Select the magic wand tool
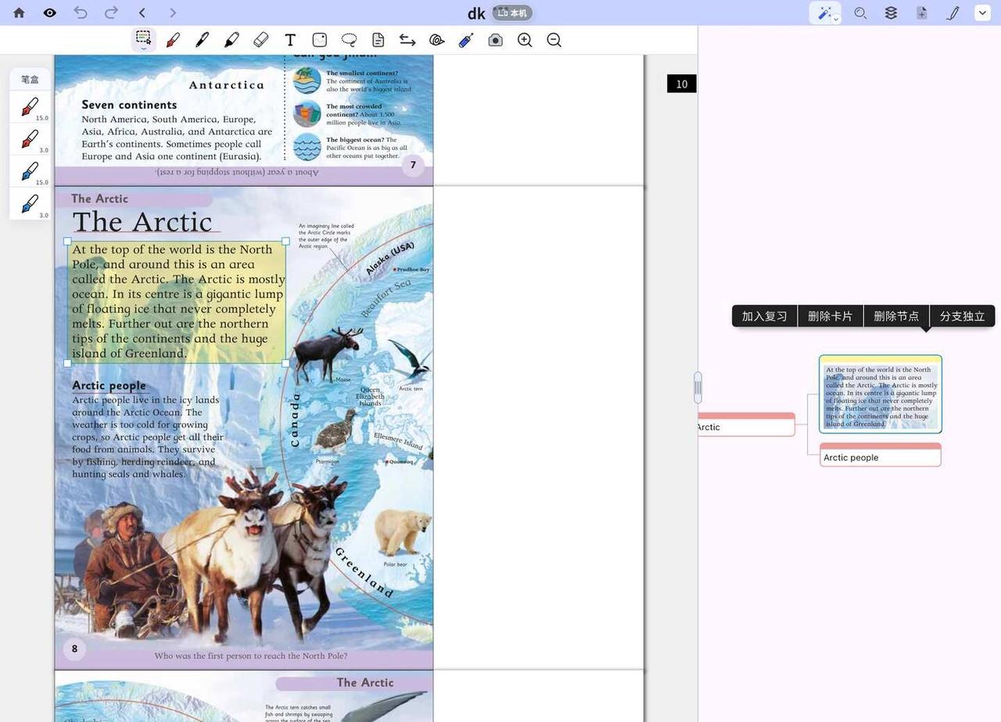 pos(823,13)
